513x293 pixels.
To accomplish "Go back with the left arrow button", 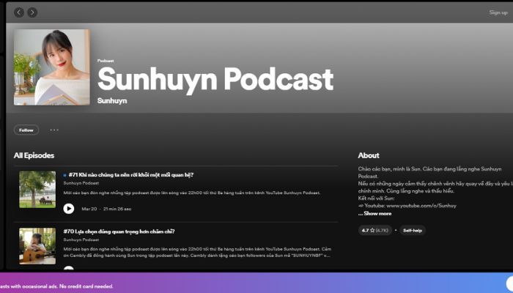I will click(19, 12).
